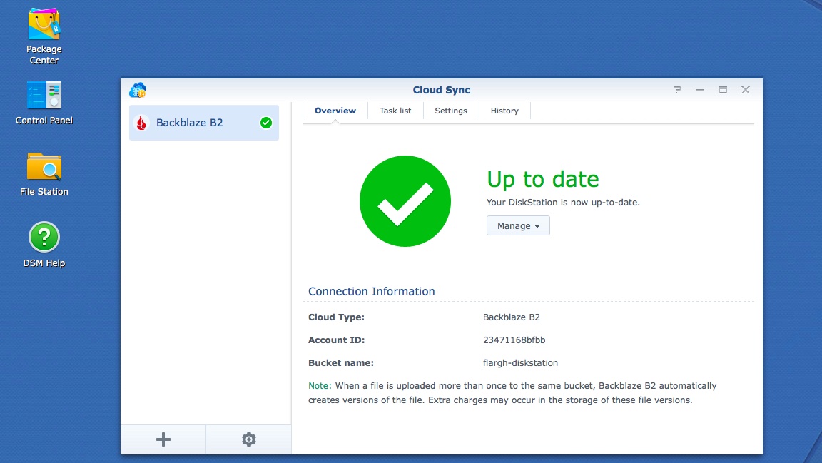
Task: Click the green Note: label
Action: pyautogui.click(x=320, y=386)
